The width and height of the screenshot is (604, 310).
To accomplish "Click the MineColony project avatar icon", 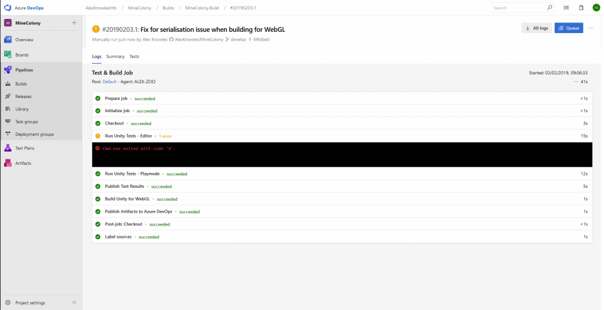I will [x=7, y=23].
